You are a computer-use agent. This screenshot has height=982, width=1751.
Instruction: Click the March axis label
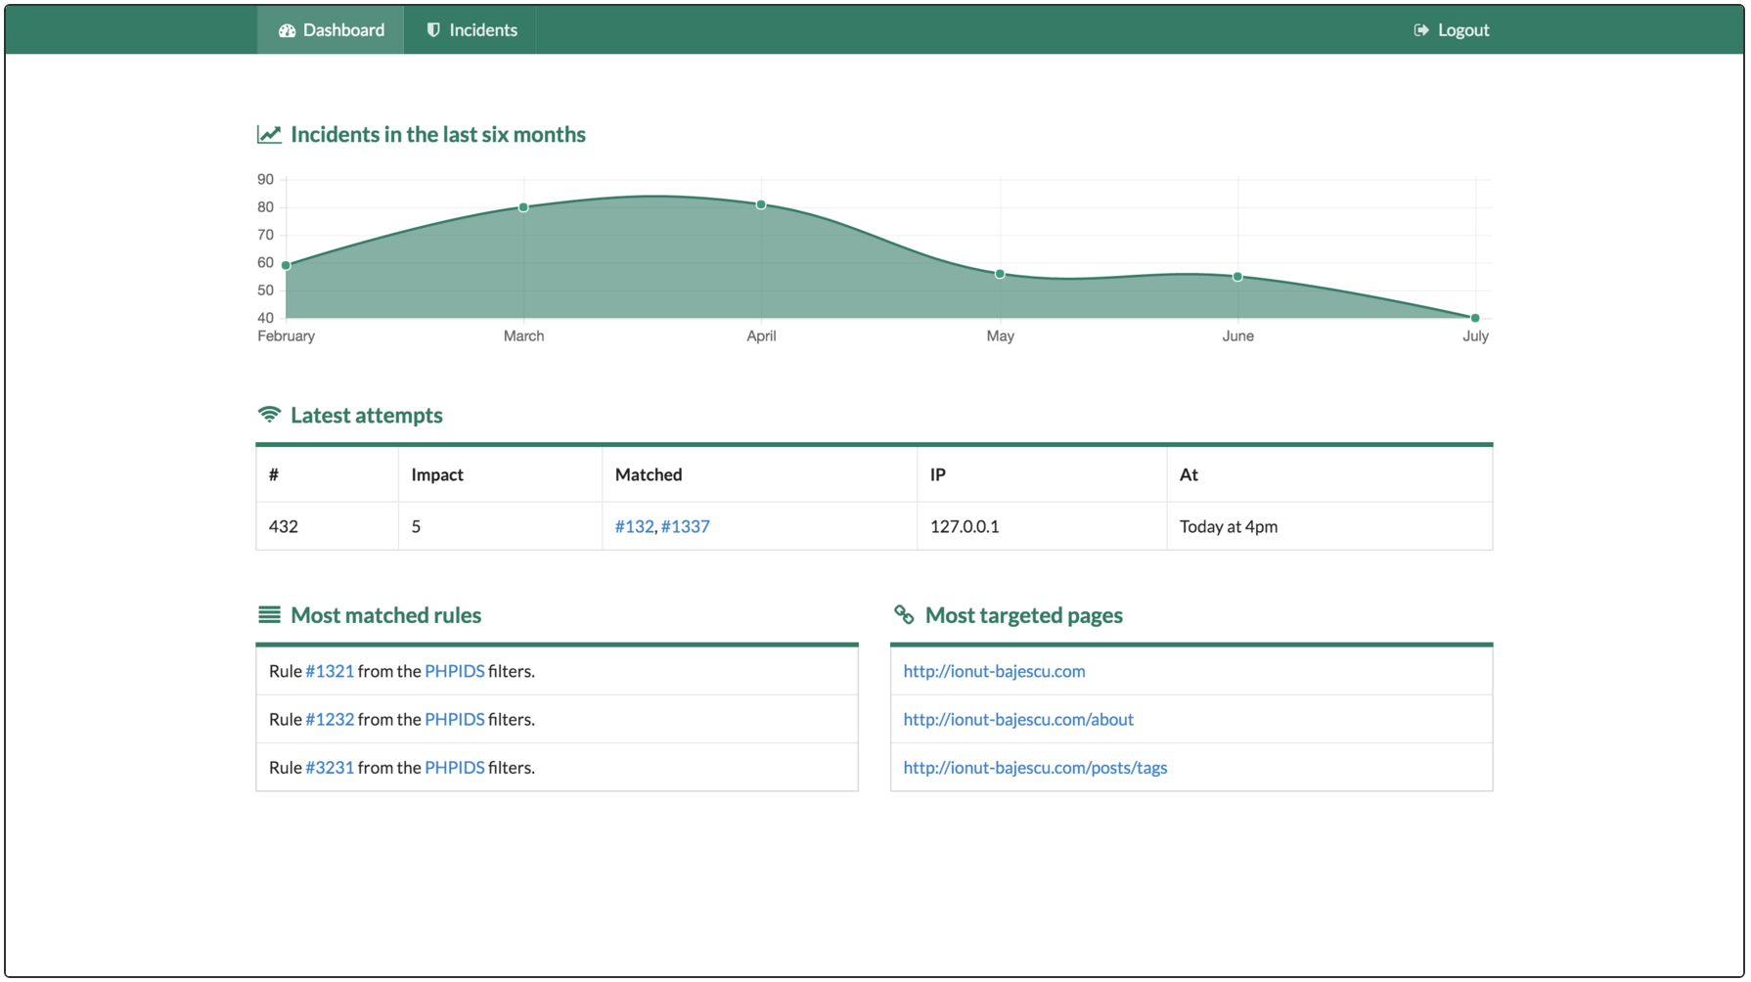[x=523, y=335]
